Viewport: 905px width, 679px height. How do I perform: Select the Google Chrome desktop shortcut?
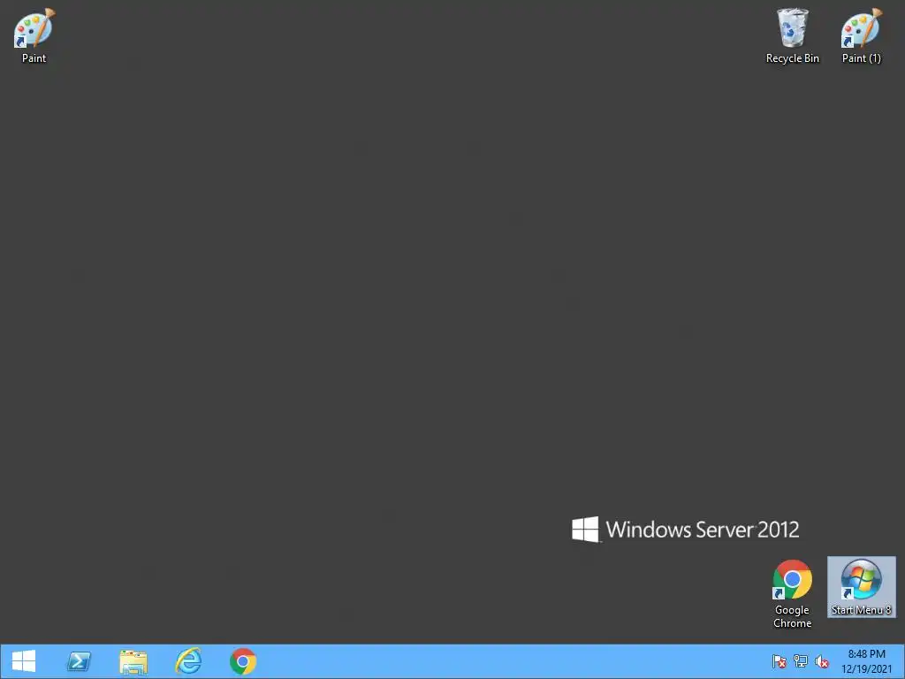pyautogui.click(x=793, y=594)
